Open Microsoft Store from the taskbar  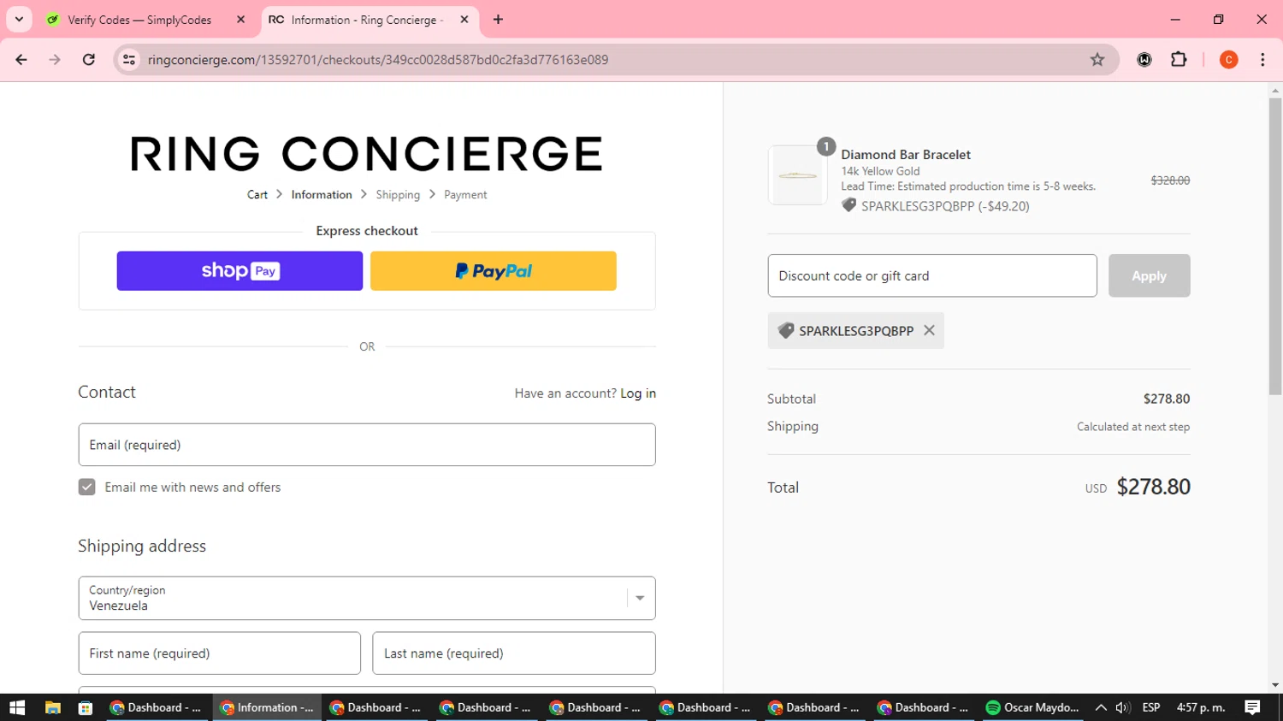86,707
